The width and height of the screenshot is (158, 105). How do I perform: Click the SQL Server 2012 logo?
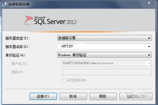tap(50, 20)
